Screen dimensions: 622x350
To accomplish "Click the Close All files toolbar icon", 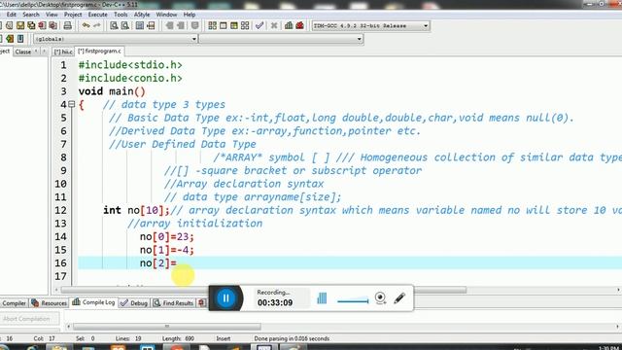I will tap(52, 26).
